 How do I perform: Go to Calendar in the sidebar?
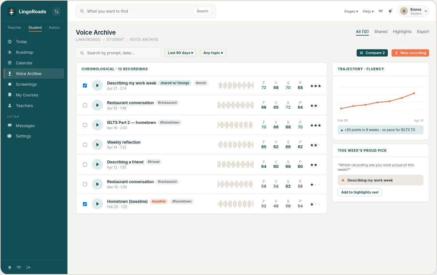(34, 63)
